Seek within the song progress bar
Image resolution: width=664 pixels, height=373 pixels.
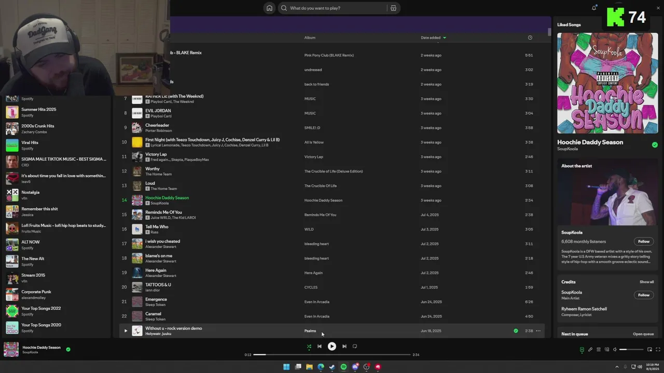(x=331, y=354)
